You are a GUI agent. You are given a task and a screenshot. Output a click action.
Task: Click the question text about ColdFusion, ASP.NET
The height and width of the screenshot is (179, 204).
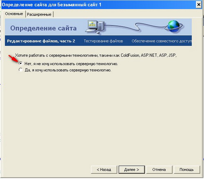[96, 56]
